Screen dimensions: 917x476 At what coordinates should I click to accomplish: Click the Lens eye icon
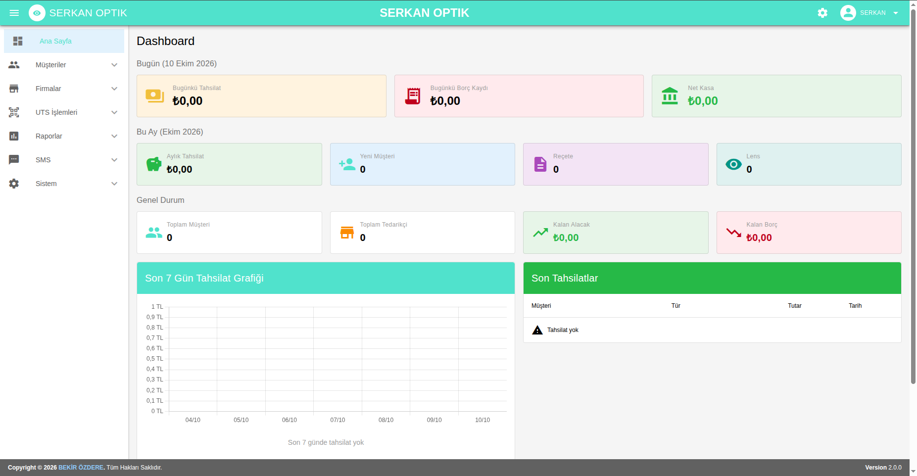[734, 164]
